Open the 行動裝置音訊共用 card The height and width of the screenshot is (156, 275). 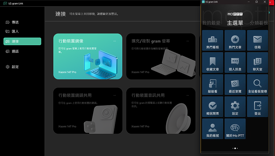161,111
